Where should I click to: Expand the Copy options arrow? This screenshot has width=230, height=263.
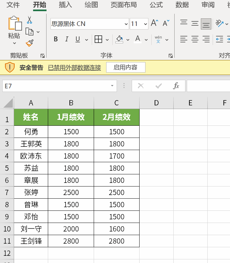pyautogui.click(x=38, y=32)
